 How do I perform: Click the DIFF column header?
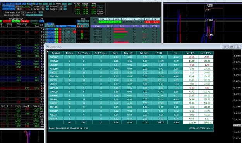154,26
